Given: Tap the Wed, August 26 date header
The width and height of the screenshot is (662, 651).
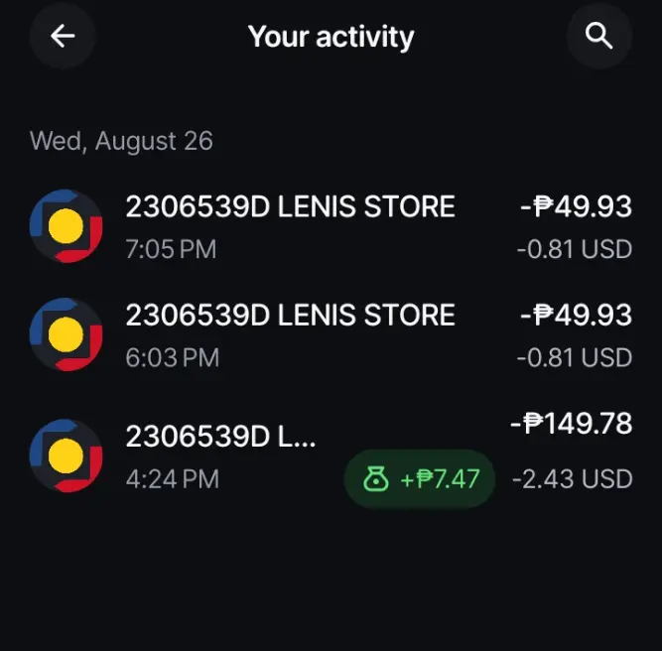Looking at the screenshot, I should point(121,142).
